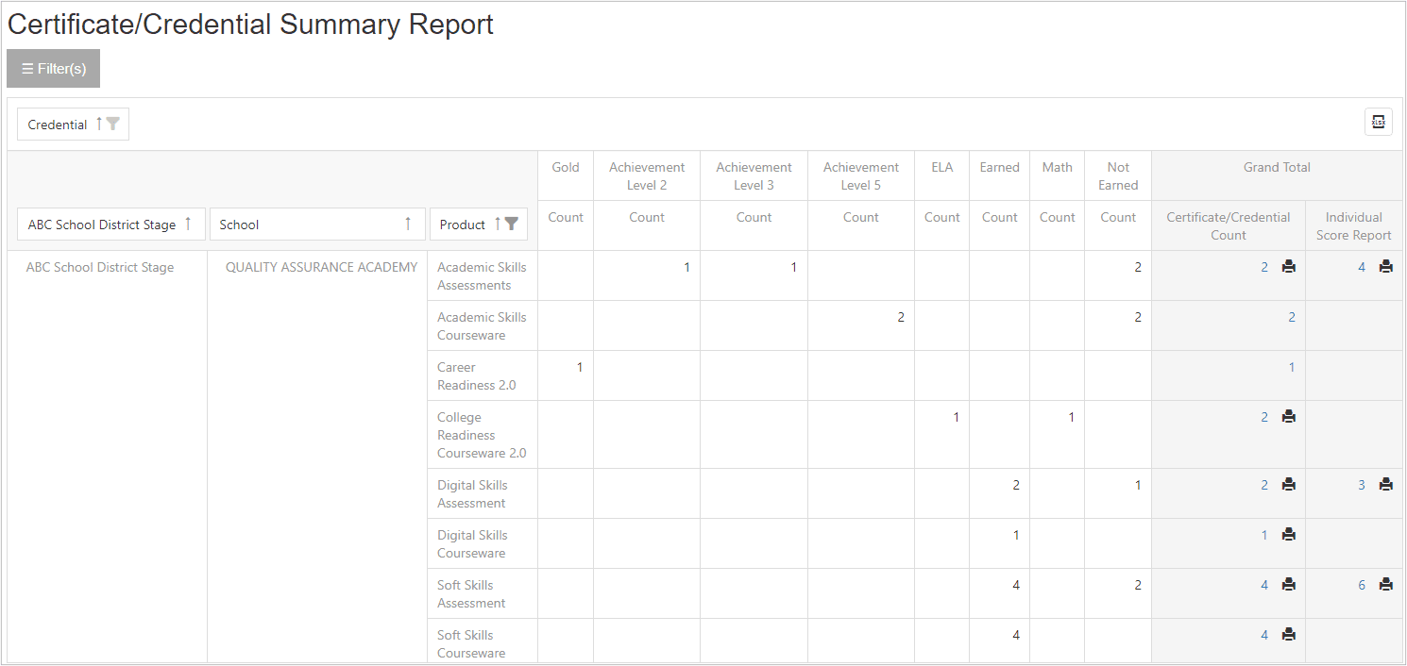The height and width of the screenshot is (666, 1407).
Task: Export the report to XLSX
Action: point(1378,122)
